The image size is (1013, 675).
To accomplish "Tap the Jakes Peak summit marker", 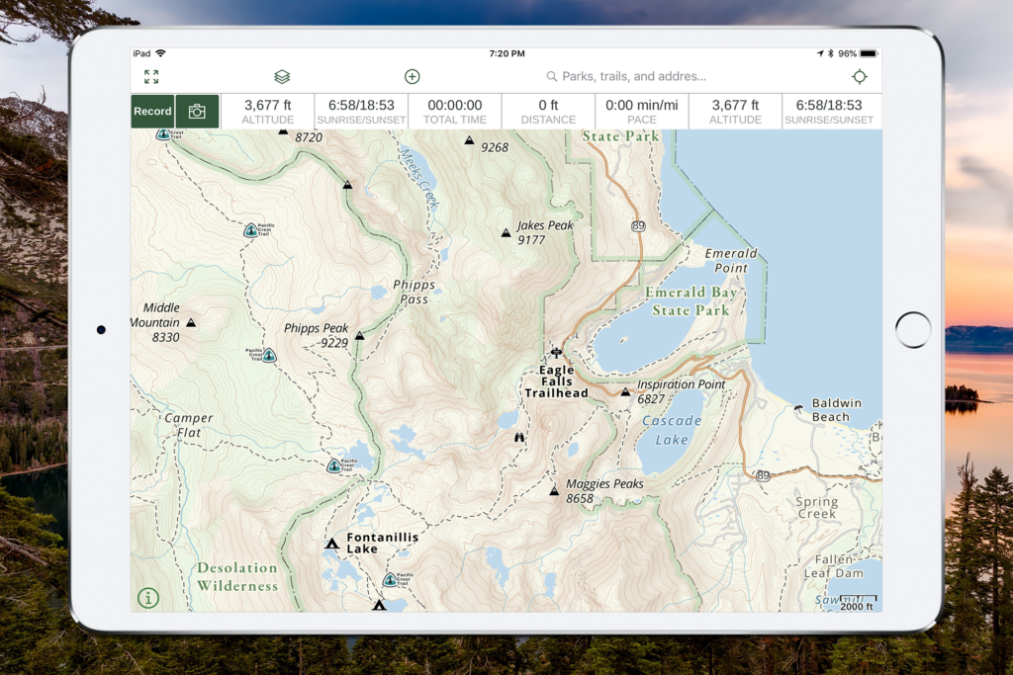I will [506, 234].
